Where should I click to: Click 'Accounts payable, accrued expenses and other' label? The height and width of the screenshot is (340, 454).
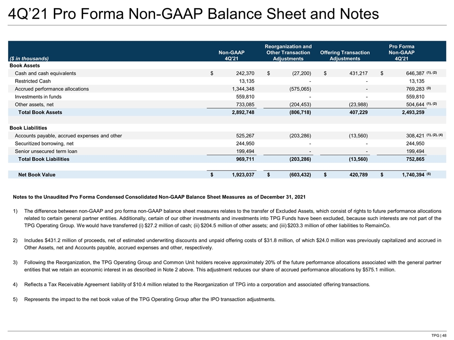[x=68, y=136]
